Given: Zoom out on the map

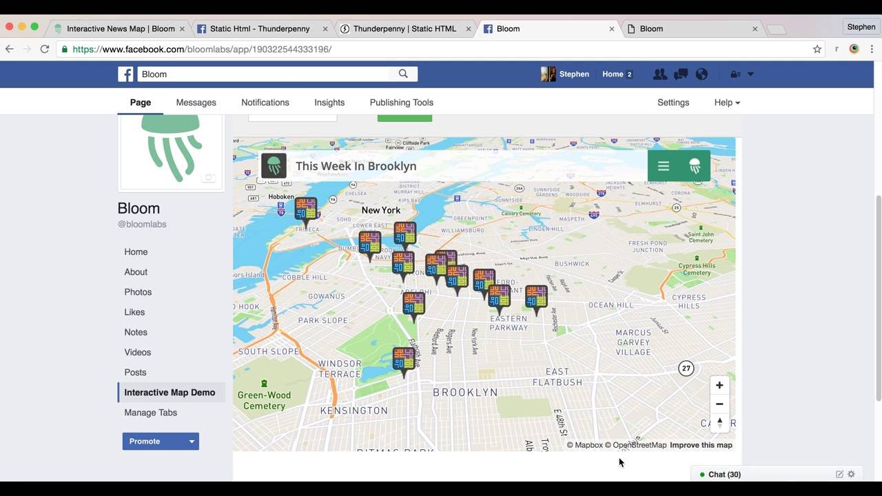Looking at the screenshot, I should click(719, 404).
